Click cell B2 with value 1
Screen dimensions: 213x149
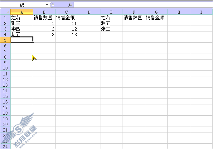click(44, 23)
